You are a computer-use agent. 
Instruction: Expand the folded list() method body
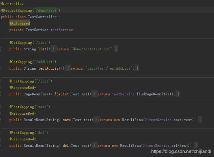54,49
